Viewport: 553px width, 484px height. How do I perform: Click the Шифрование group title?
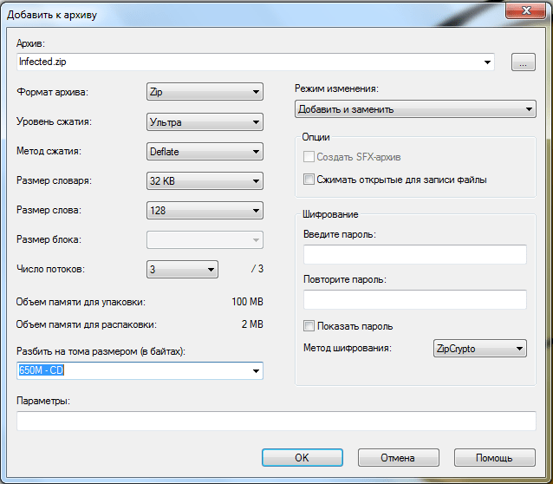[330, 214]
